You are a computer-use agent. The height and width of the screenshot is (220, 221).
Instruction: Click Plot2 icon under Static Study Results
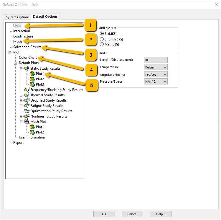32,79
